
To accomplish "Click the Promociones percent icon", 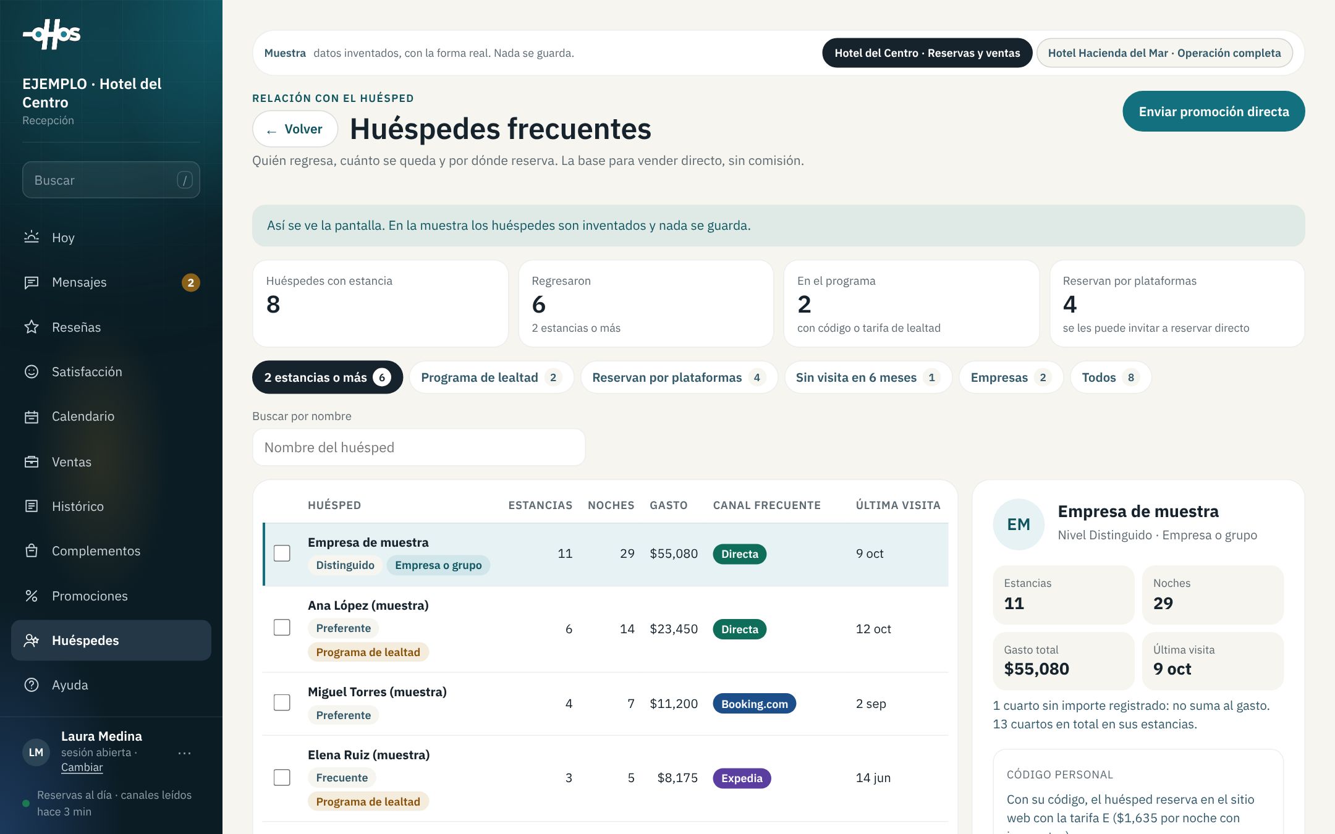I will [x=32, y=596].
